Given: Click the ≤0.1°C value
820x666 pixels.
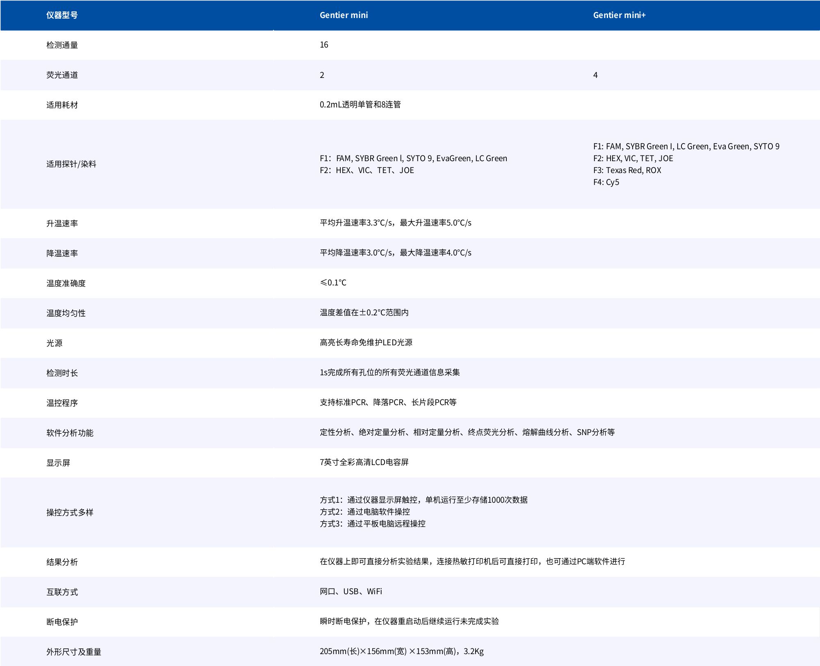Looking at the screenshot, I should click(x=333, y=283).
